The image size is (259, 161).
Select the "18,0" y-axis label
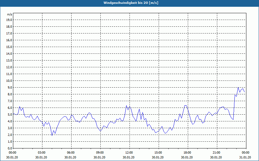(x=9, y=27)
